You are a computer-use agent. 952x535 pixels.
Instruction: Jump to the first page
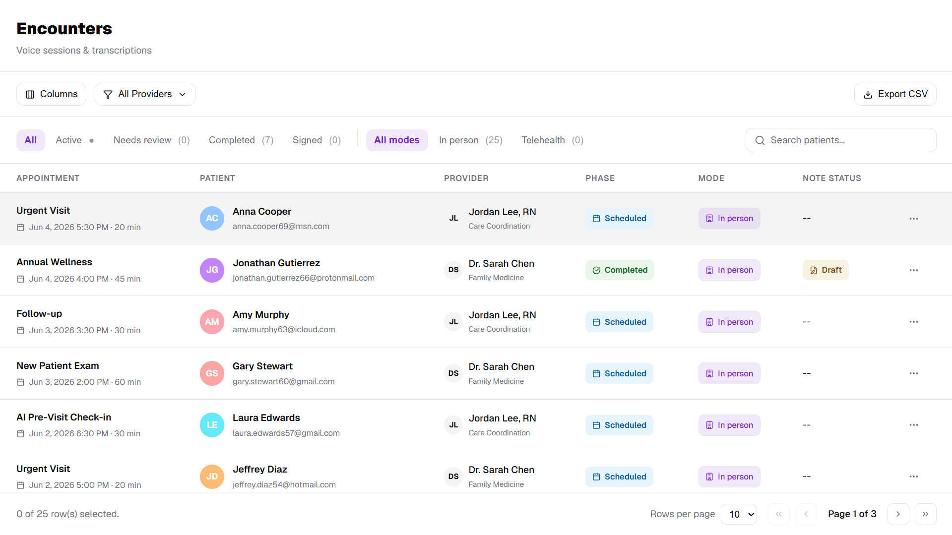[778, 514]
